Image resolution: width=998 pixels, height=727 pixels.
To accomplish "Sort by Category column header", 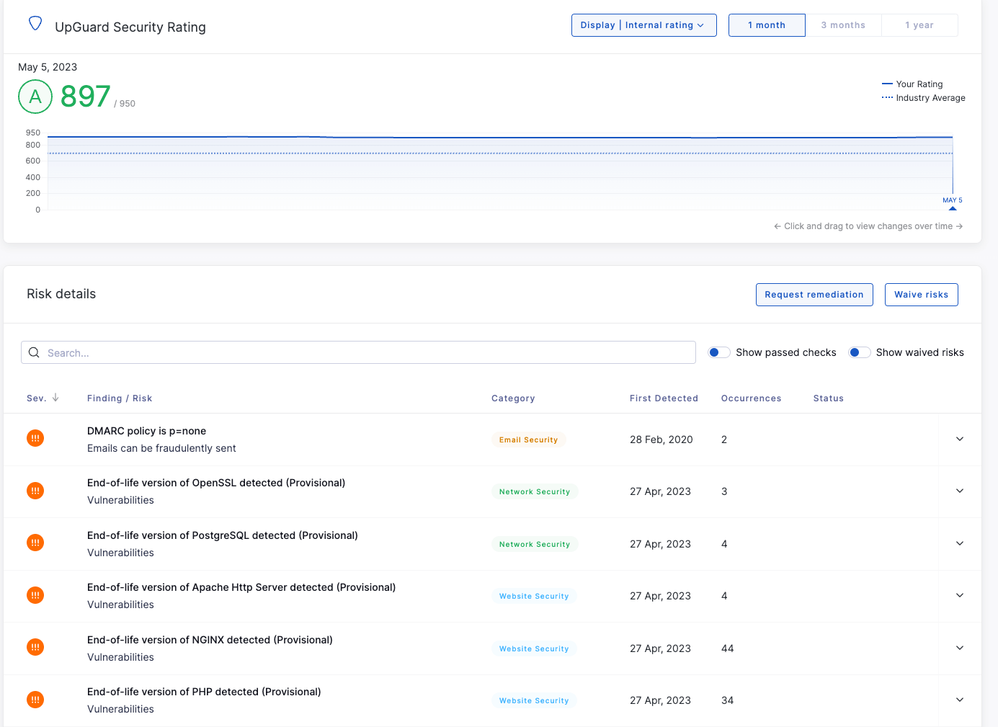I will 513,398.
